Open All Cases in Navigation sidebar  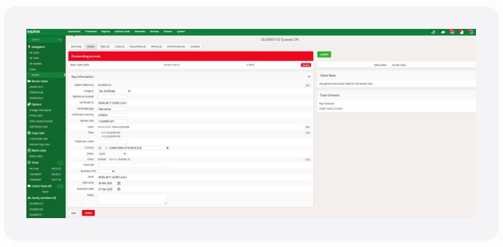coord(35,53)
